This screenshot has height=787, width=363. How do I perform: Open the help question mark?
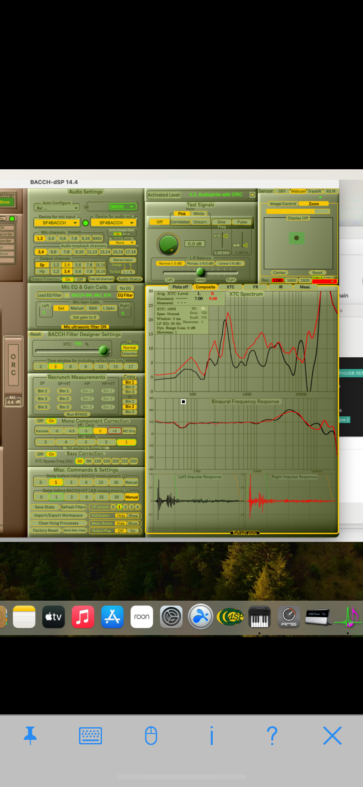click(x=272, y=736)
